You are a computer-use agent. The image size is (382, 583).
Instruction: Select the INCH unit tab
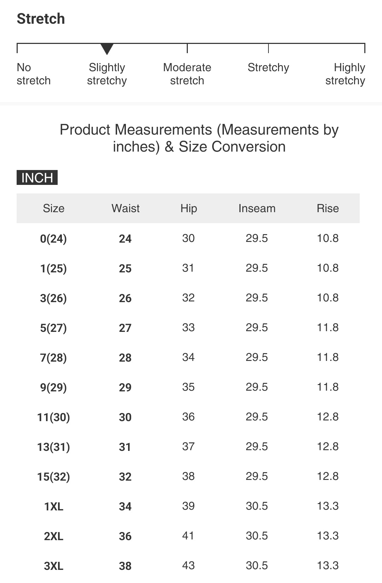(37, 177)
